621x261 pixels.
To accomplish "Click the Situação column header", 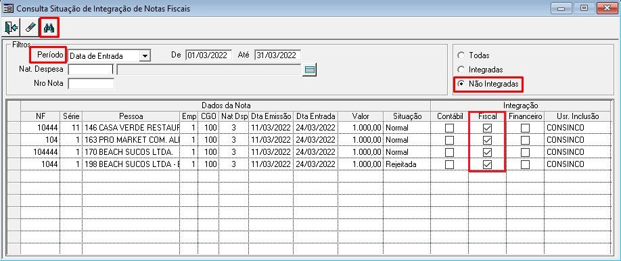I will pos(407,116).
